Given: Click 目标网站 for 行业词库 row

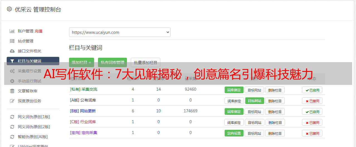Looking at the screenshot, I should click(255, 122).
